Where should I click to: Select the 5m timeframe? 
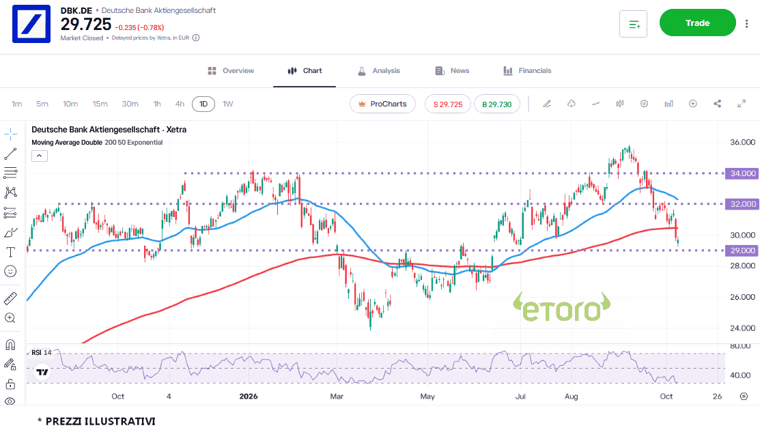pos(42,104)
